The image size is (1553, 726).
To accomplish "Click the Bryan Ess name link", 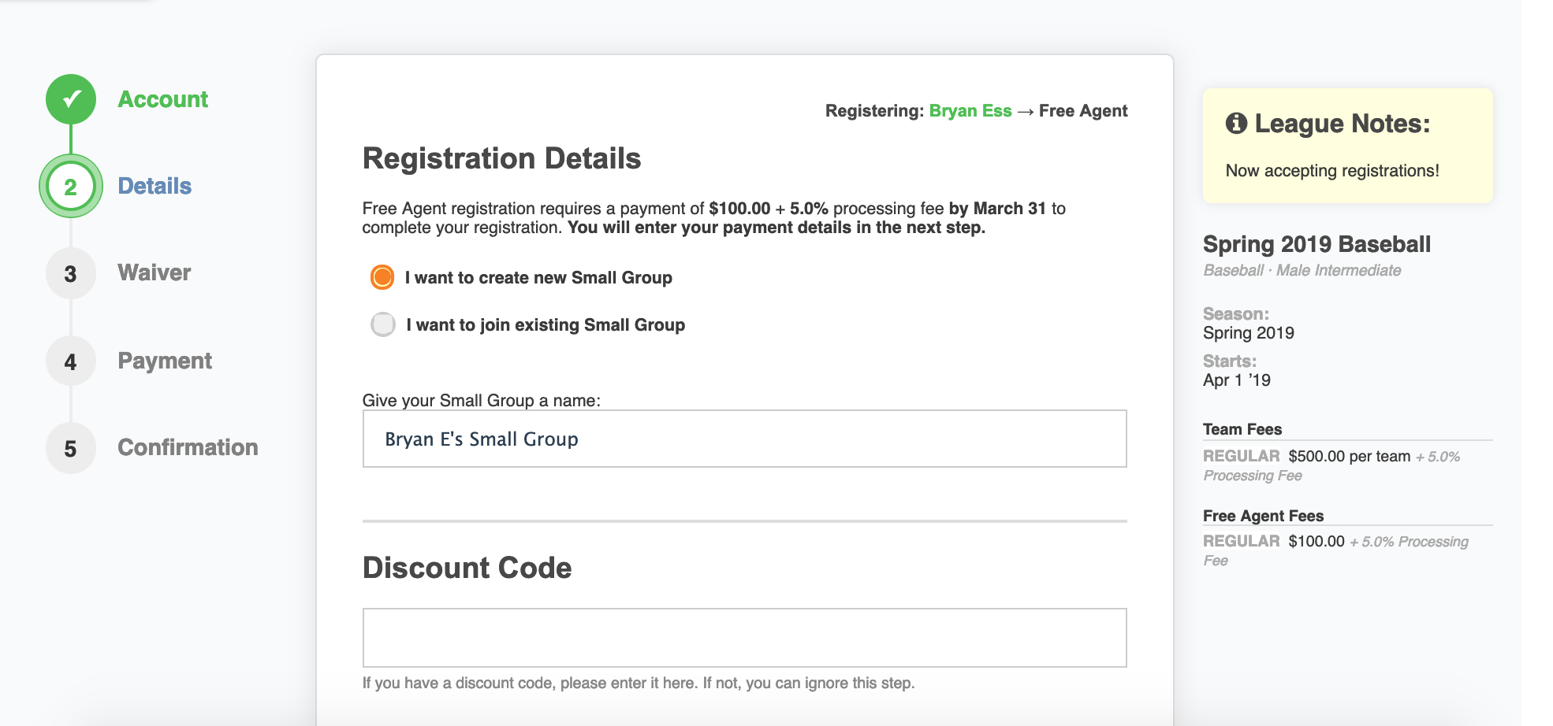I will point(970,111).
